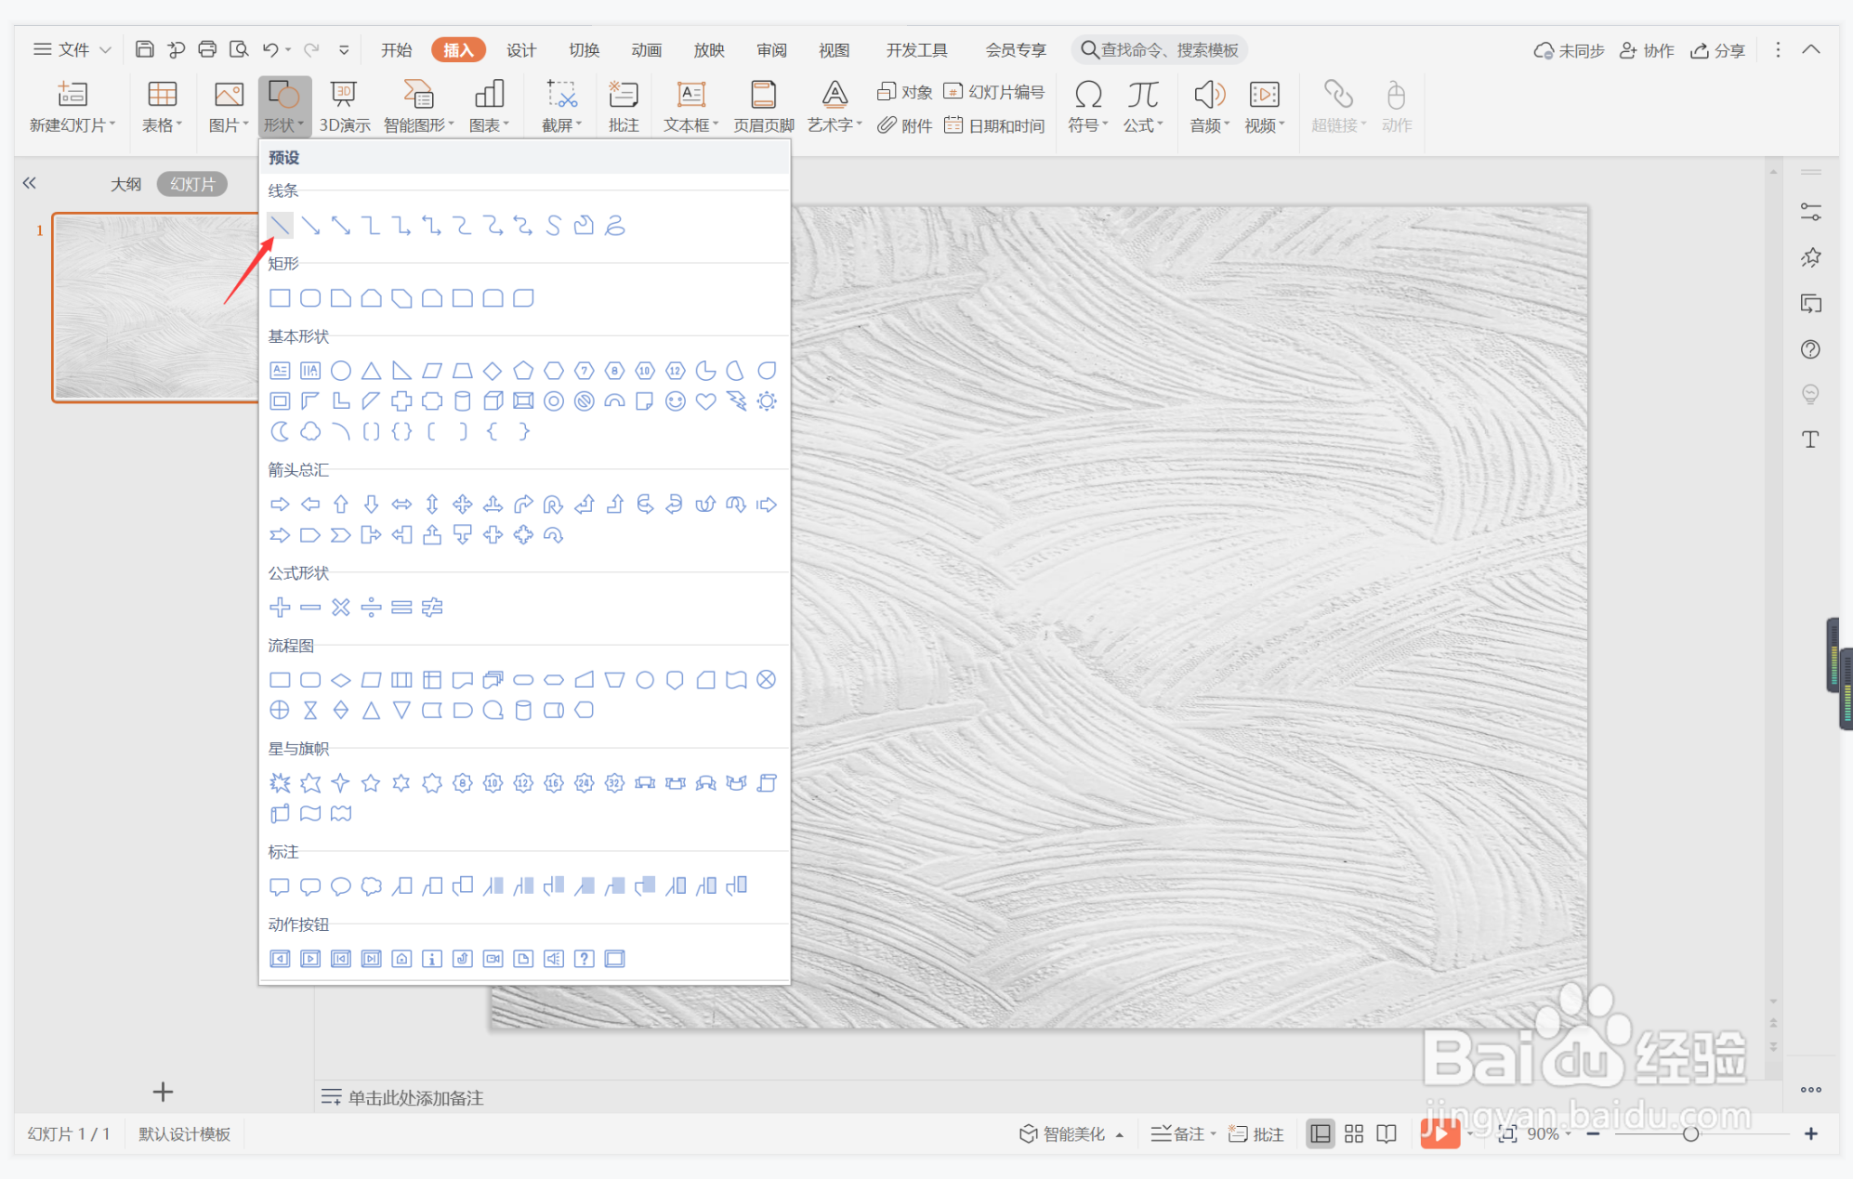Image resolution: width=1853 pixels, height=1179 pixels.
Task: Click the 智能美化 button
Action: click(x=1071, y=1133)
